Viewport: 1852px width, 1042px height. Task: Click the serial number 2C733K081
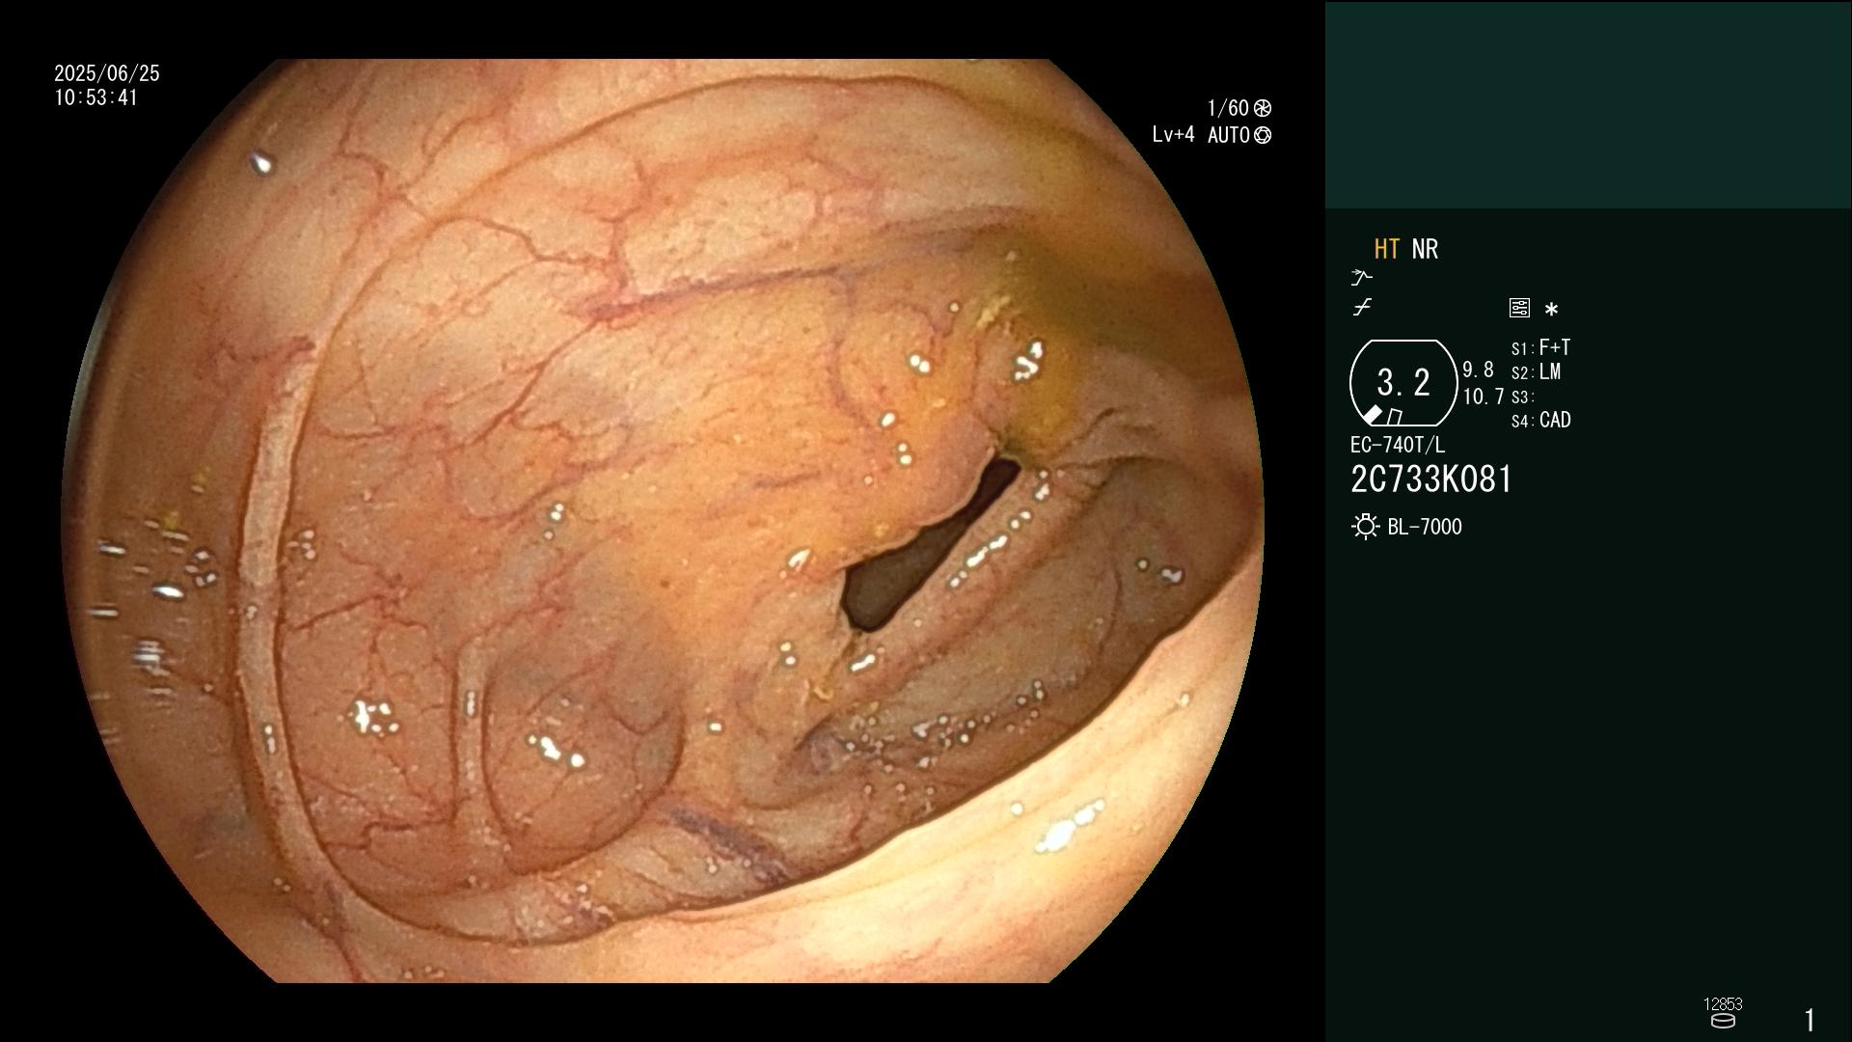point(1431,480)
